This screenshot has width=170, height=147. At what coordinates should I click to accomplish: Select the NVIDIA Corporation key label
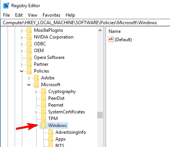click(x=54, y=37)
